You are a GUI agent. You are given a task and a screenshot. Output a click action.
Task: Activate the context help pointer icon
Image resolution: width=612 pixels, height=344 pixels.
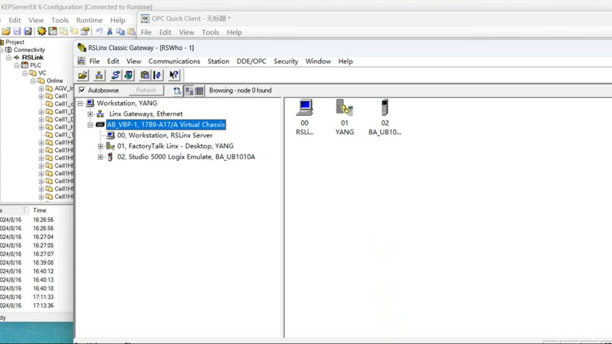pyautogui.click(x=174, y=75)
